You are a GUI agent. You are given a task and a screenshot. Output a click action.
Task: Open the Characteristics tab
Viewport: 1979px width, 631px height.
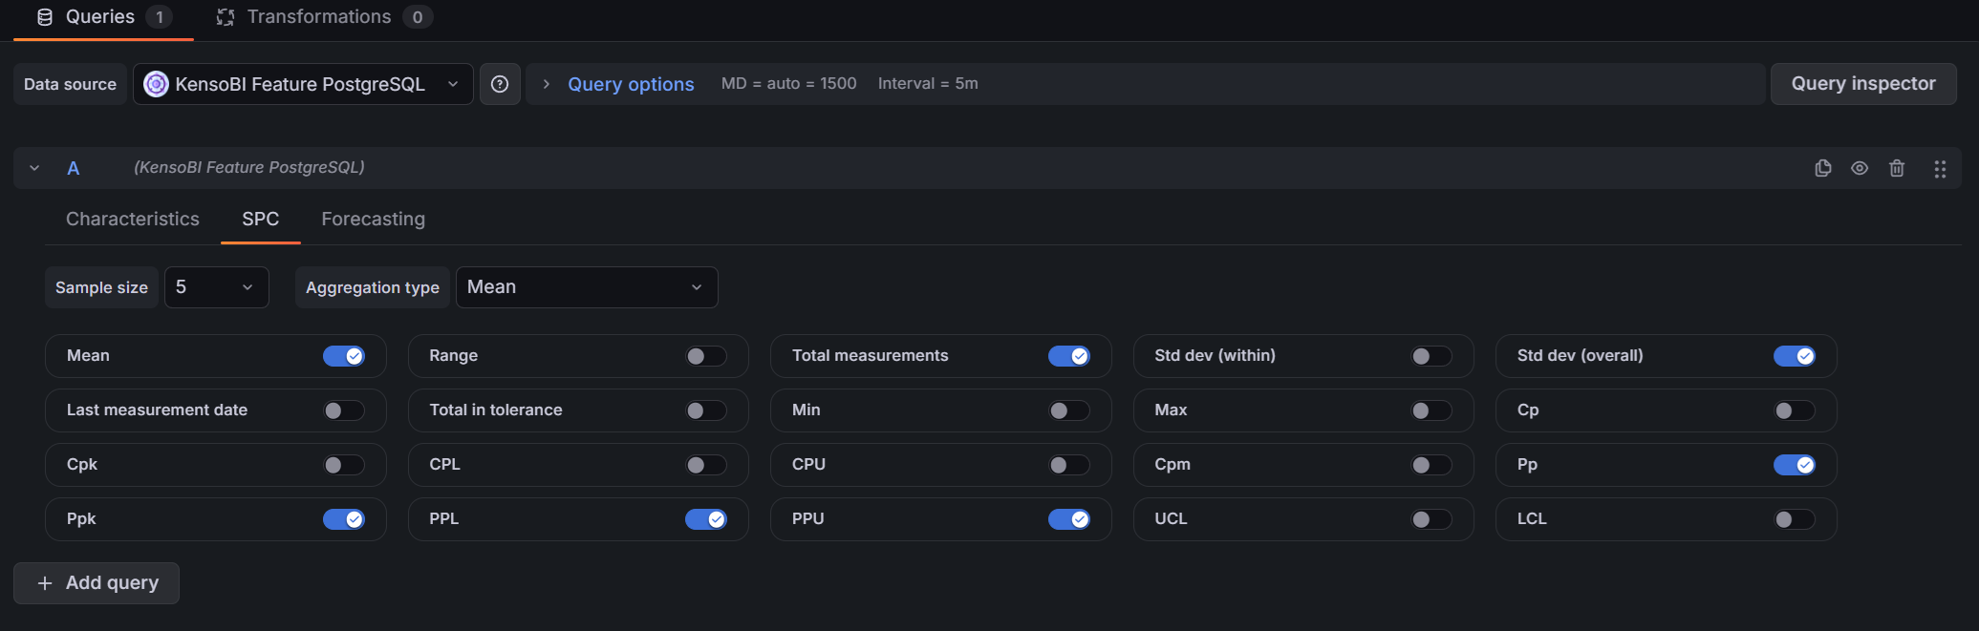coord(133,220)
